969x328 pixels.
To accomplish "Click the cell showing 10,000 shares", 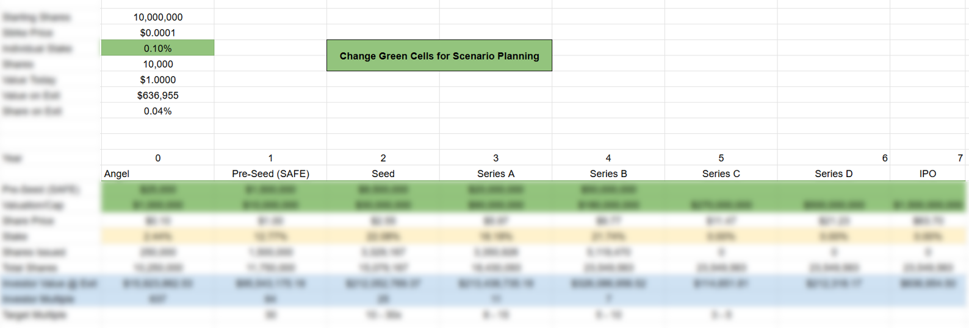I will pyautogui.click(x=157, y=64).
